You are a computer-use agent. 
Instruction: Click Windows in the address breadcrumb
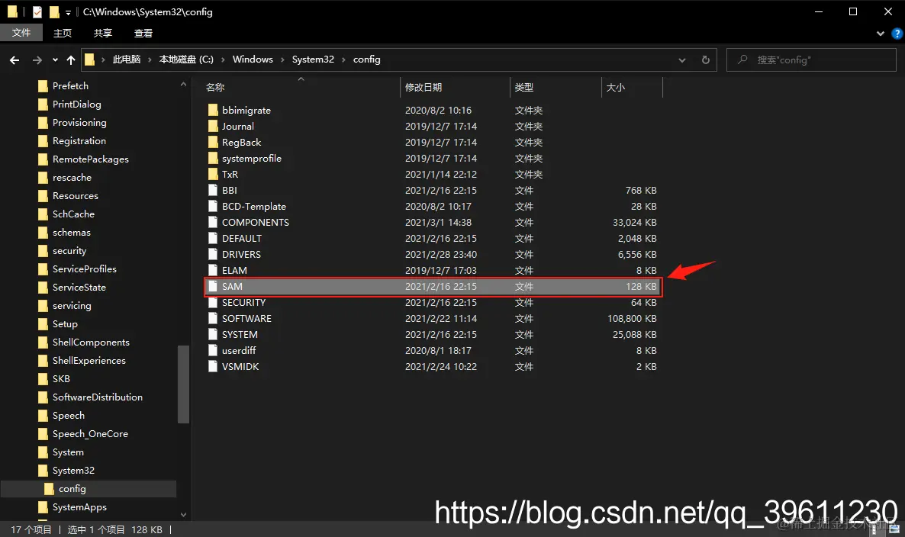[x=253, y=59]
